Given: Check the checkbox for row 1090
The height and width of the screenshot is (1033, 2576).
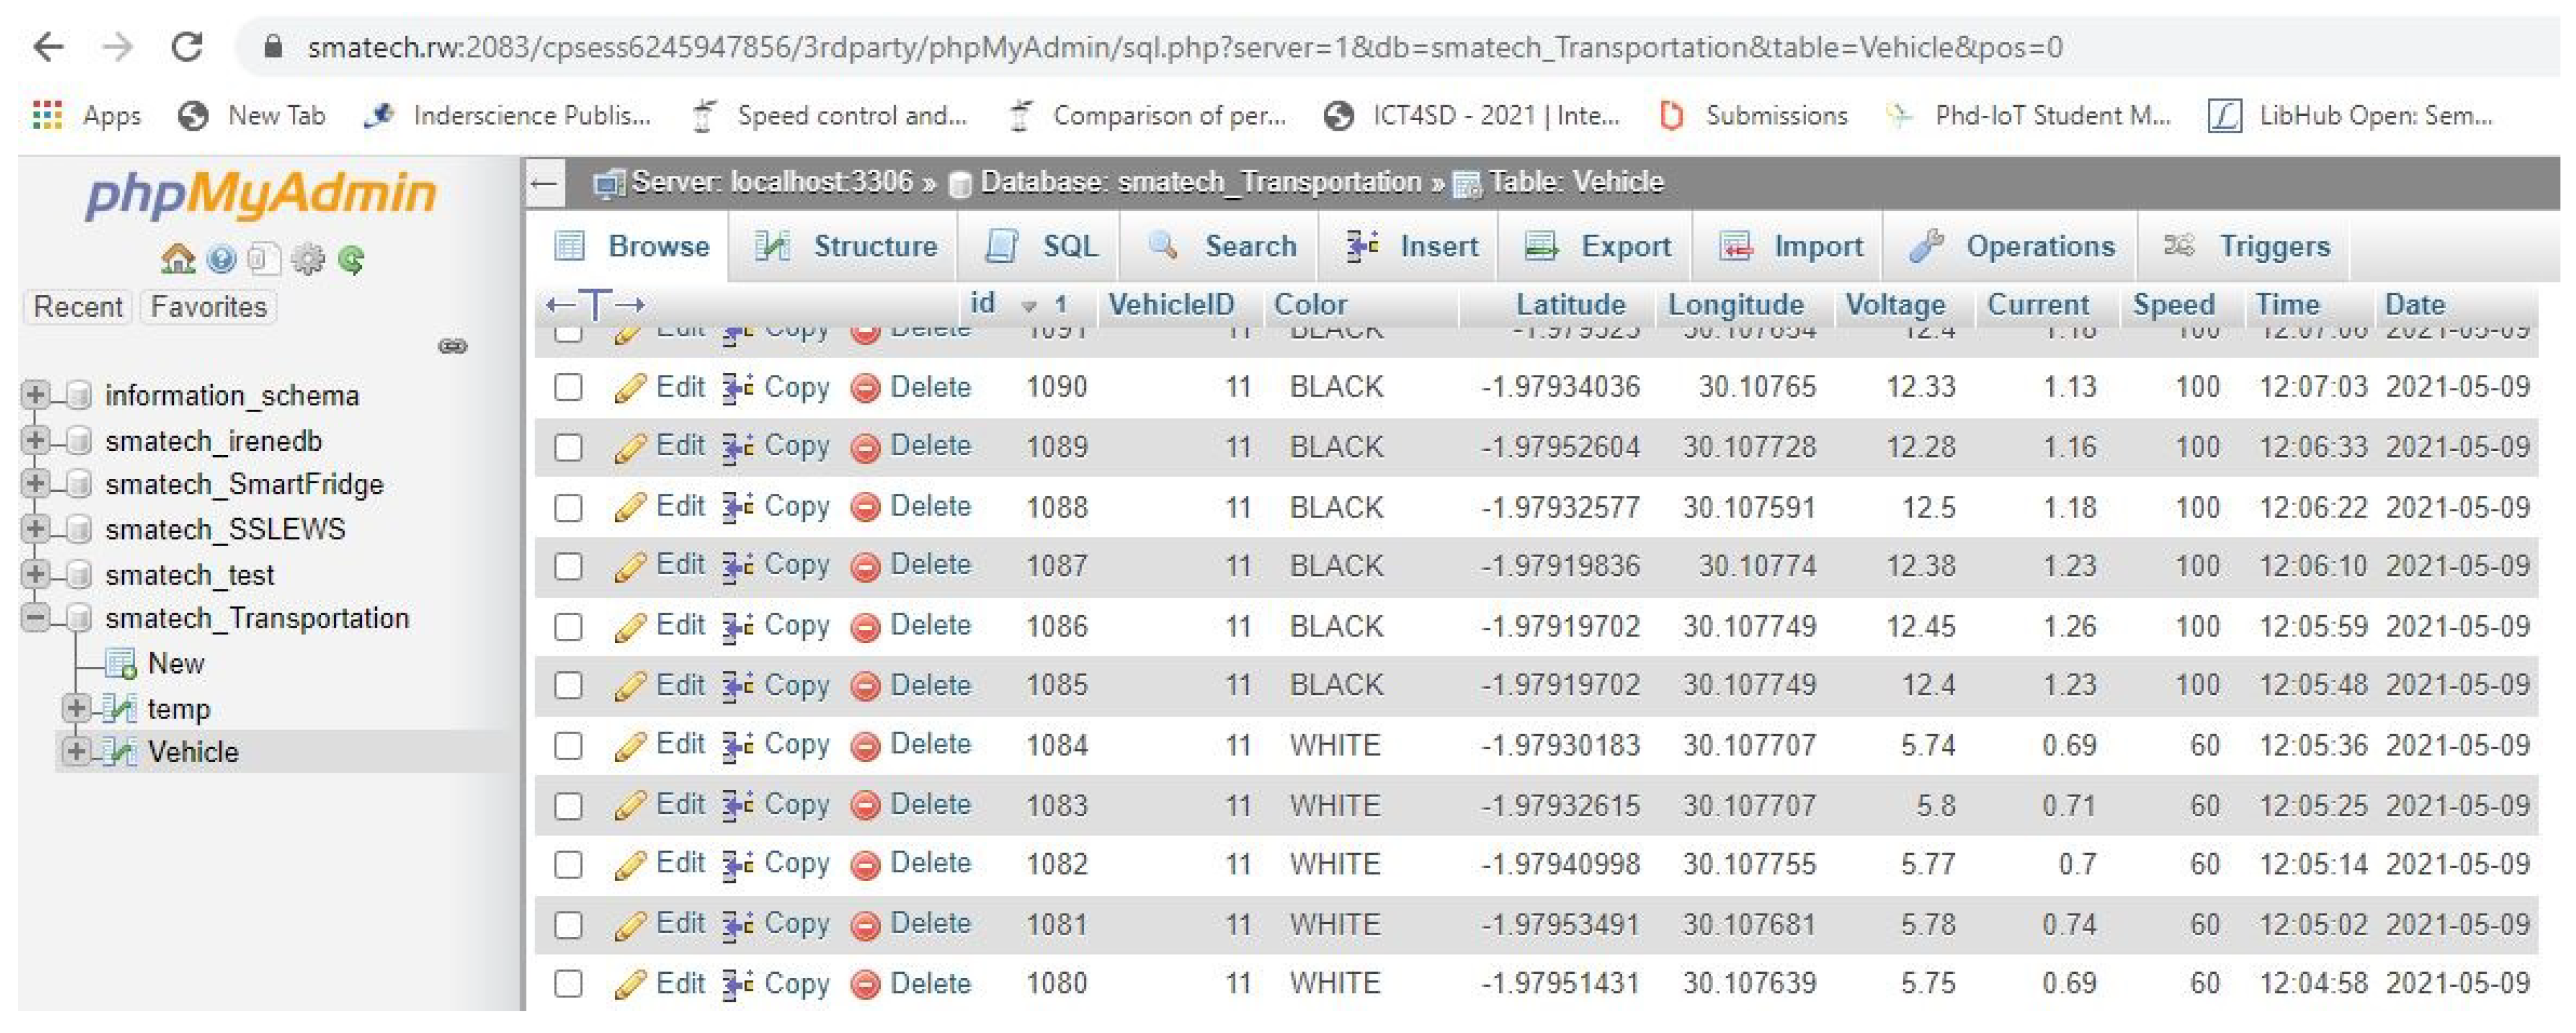Looking at the screenshot, I should [568, 388].
